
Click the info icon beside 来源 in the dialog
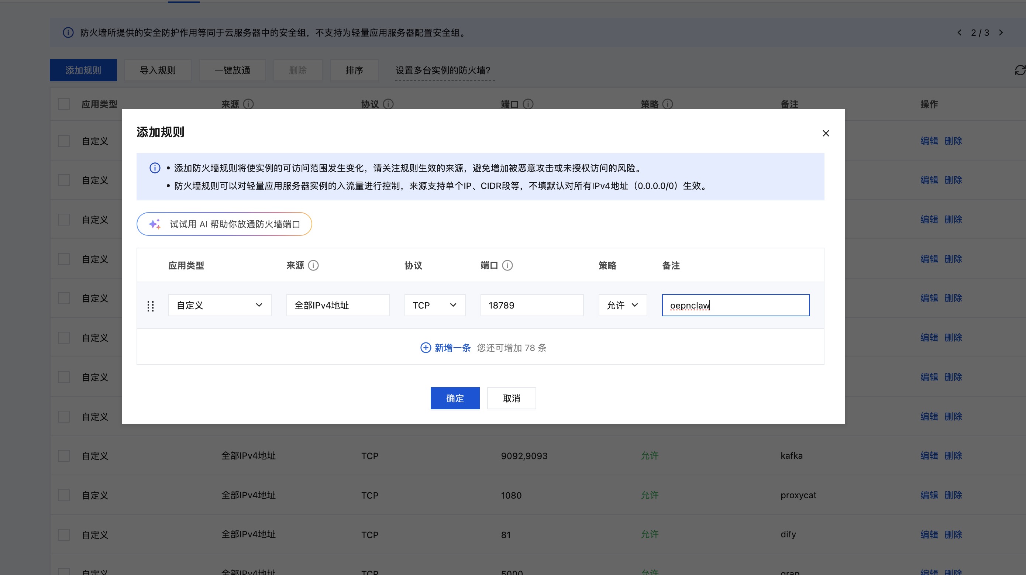pos(313,265)
